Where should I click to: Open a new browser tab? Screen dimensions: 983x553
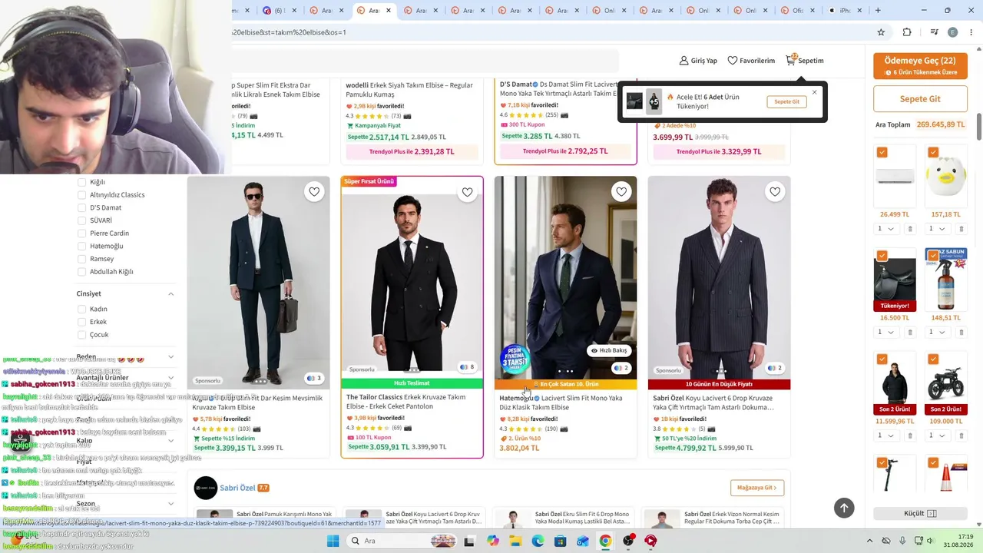click(878, 11)
